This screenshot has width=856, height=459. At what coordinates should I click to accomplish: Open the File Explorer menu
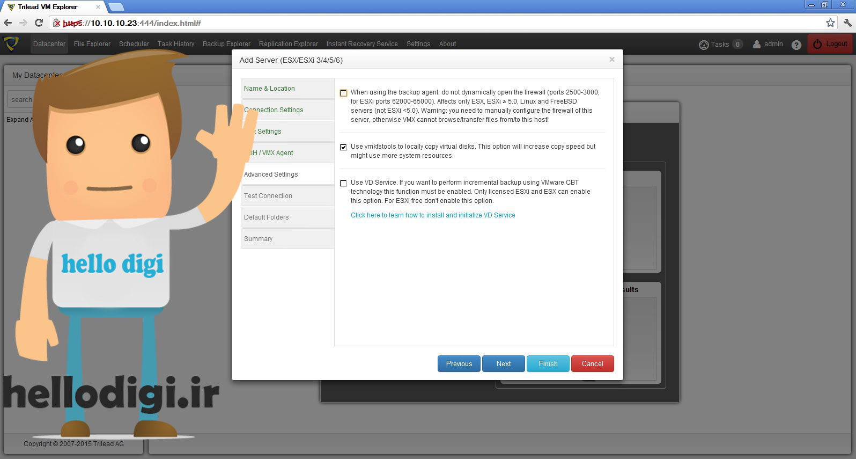pos(92,44)
